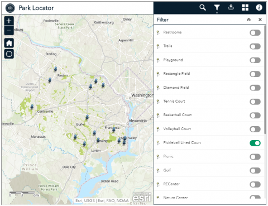Click the Filter panel scrollbar

(265, 80)
